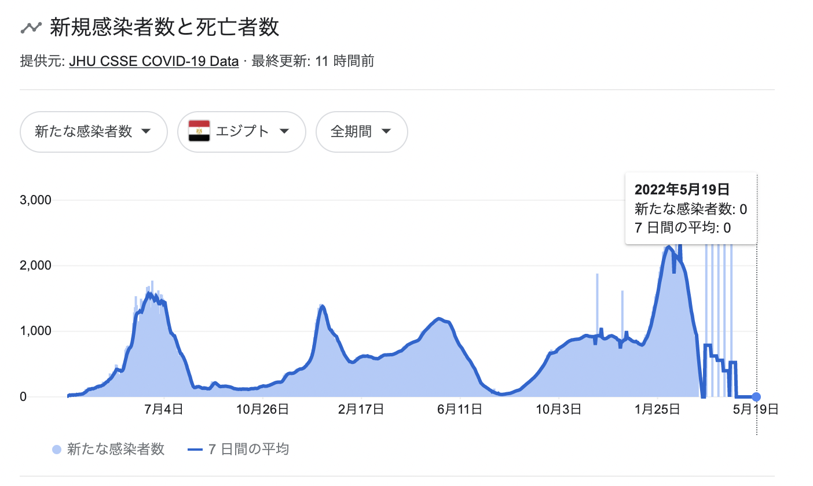Viewport: 813px width, 486px height.
Task: Click the trend line icon beside the title
Action: (x=31, y=27)
